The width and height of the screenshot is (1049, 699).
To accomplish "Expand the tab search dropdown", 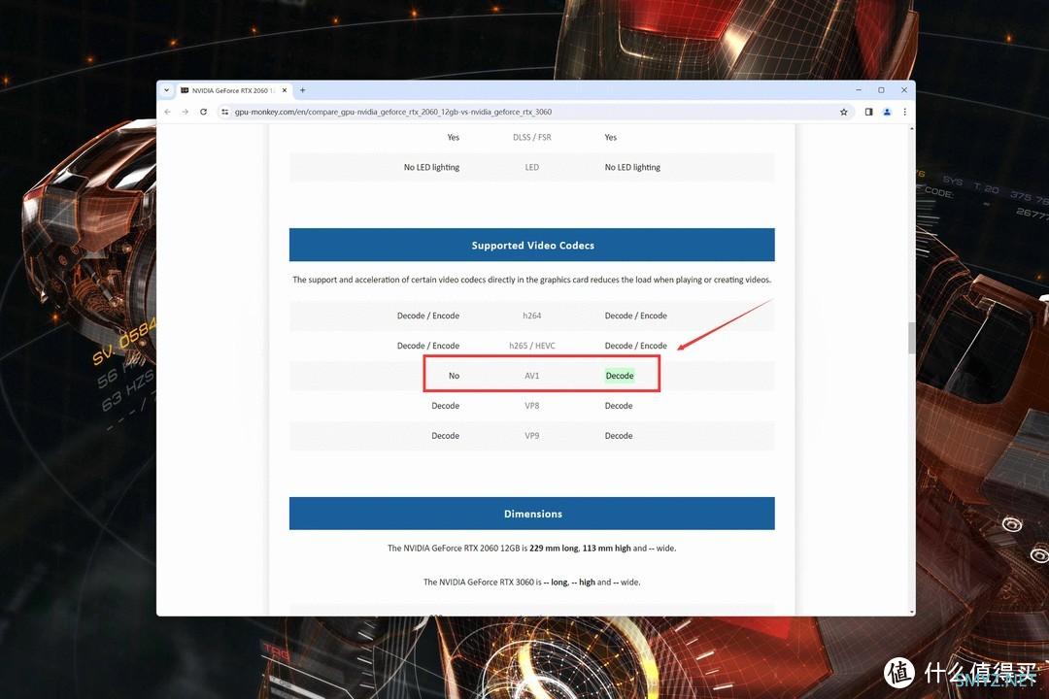I will tap(167, 90).
